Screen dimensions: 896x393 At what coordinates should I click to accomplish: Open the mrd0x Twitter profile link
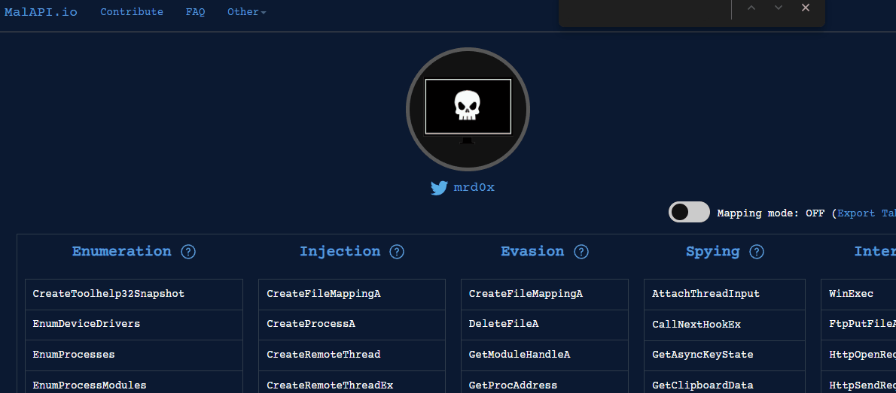click(474, 187)
